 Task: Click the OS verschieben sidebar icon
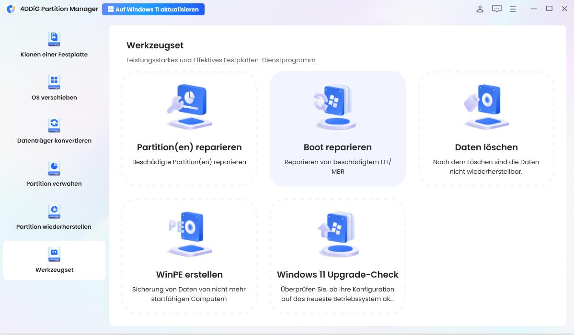coord(54,82)
